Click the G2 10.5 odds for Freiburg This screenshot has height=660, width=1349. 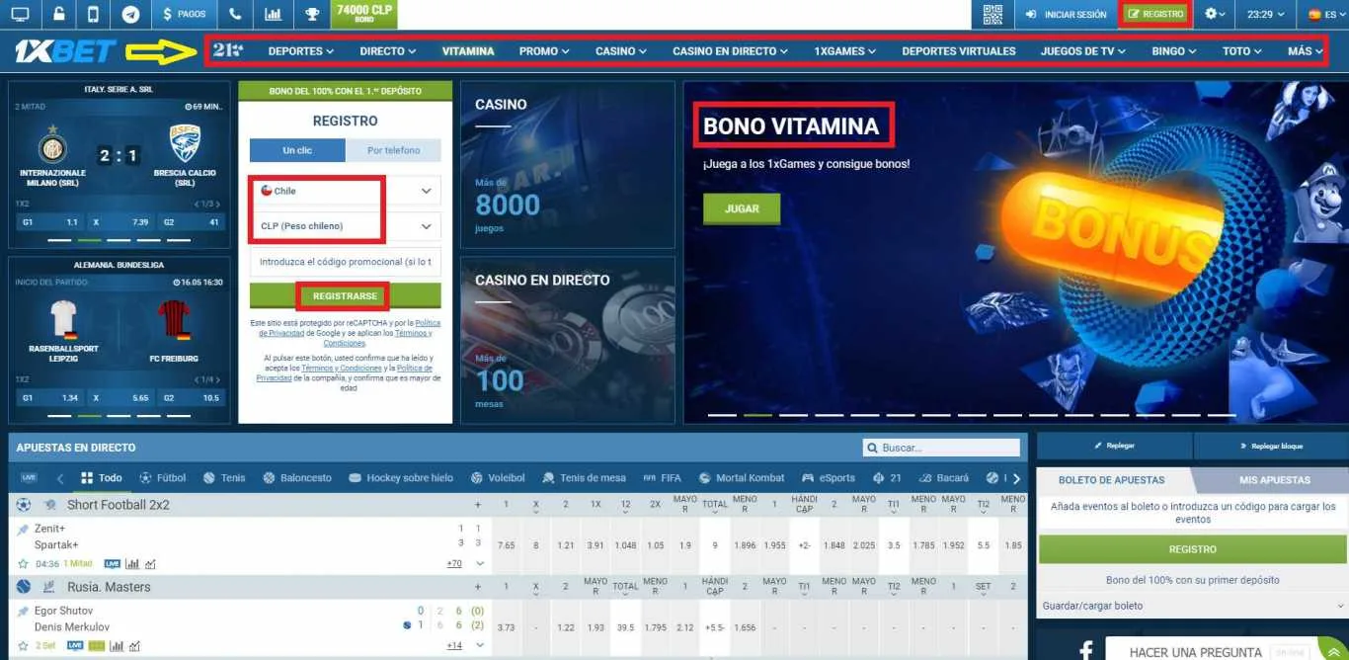191,398
